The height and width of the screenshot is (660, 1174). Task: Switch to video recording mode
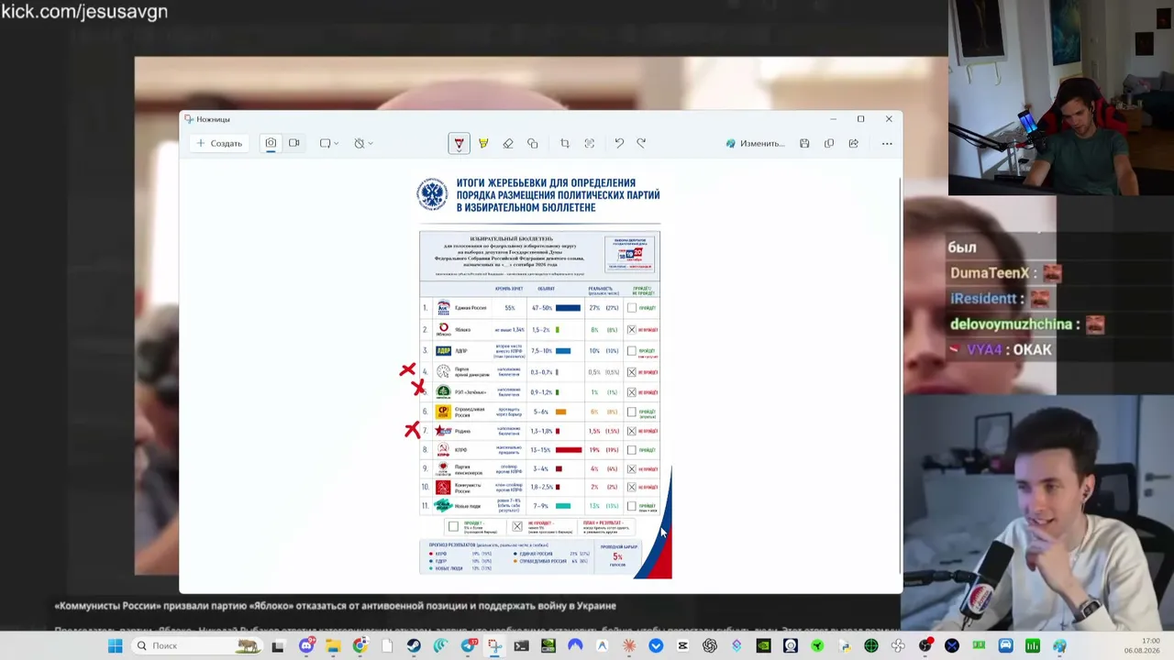click(x=294, y=143)
